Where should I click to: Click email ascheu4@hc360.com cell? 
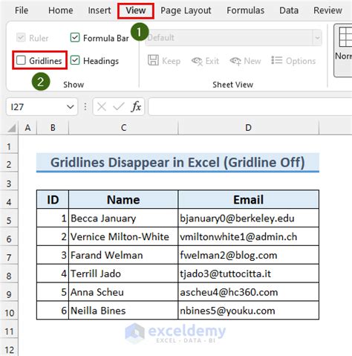coord(249,292)
